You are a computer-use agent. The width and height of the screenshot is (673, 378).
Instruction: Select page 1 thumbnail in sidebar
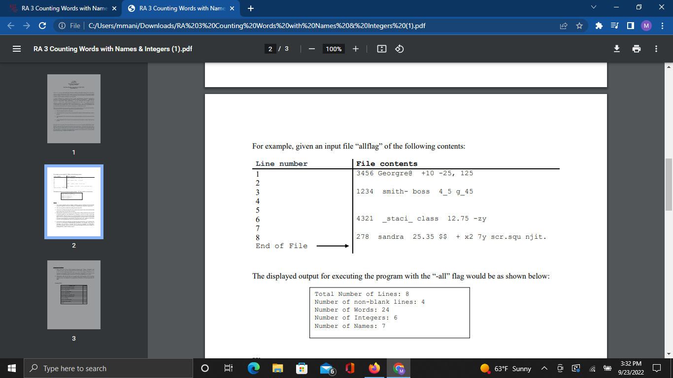pyautogui.click(x=73, y=108)
